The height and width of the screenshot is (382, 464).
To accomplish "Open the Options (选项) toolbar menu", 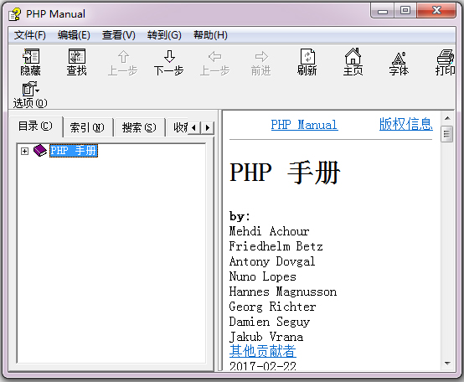I will click(30, 95).
